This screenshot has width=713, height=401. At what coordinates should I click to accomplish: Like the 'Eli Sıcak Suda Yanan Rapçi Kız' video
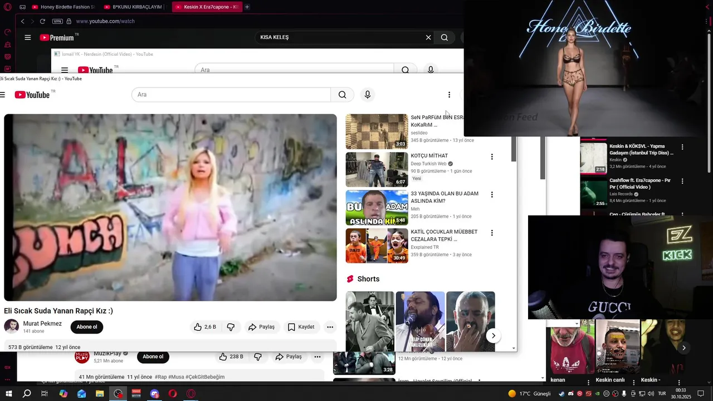pyautogui.click(x=204, y=327)
